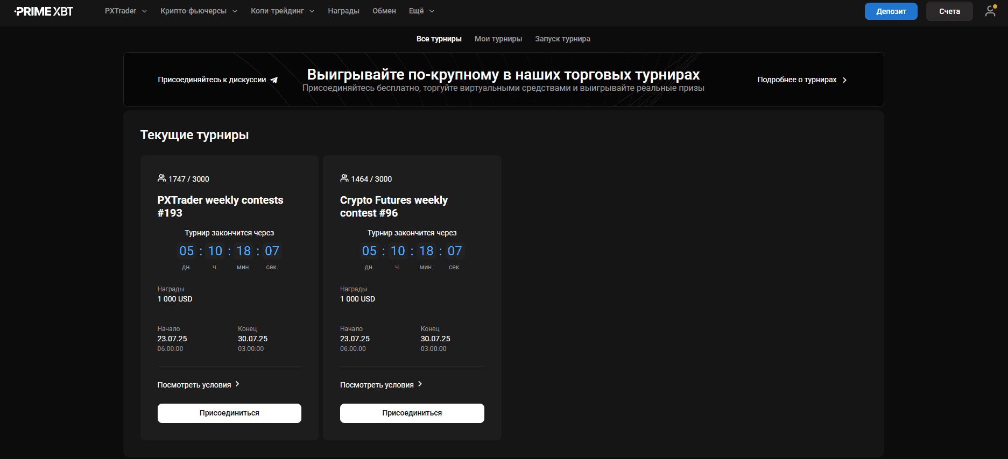The width and height of the screenshot is (1008, 459).
Task: Click start date 23.07.25 on PXTrader card
Action: (x=172, y=339)
